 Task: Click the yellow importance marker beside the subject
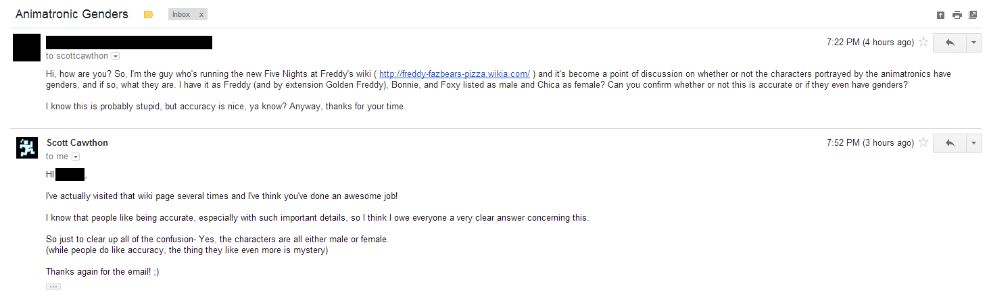click(x=149, y=14)
